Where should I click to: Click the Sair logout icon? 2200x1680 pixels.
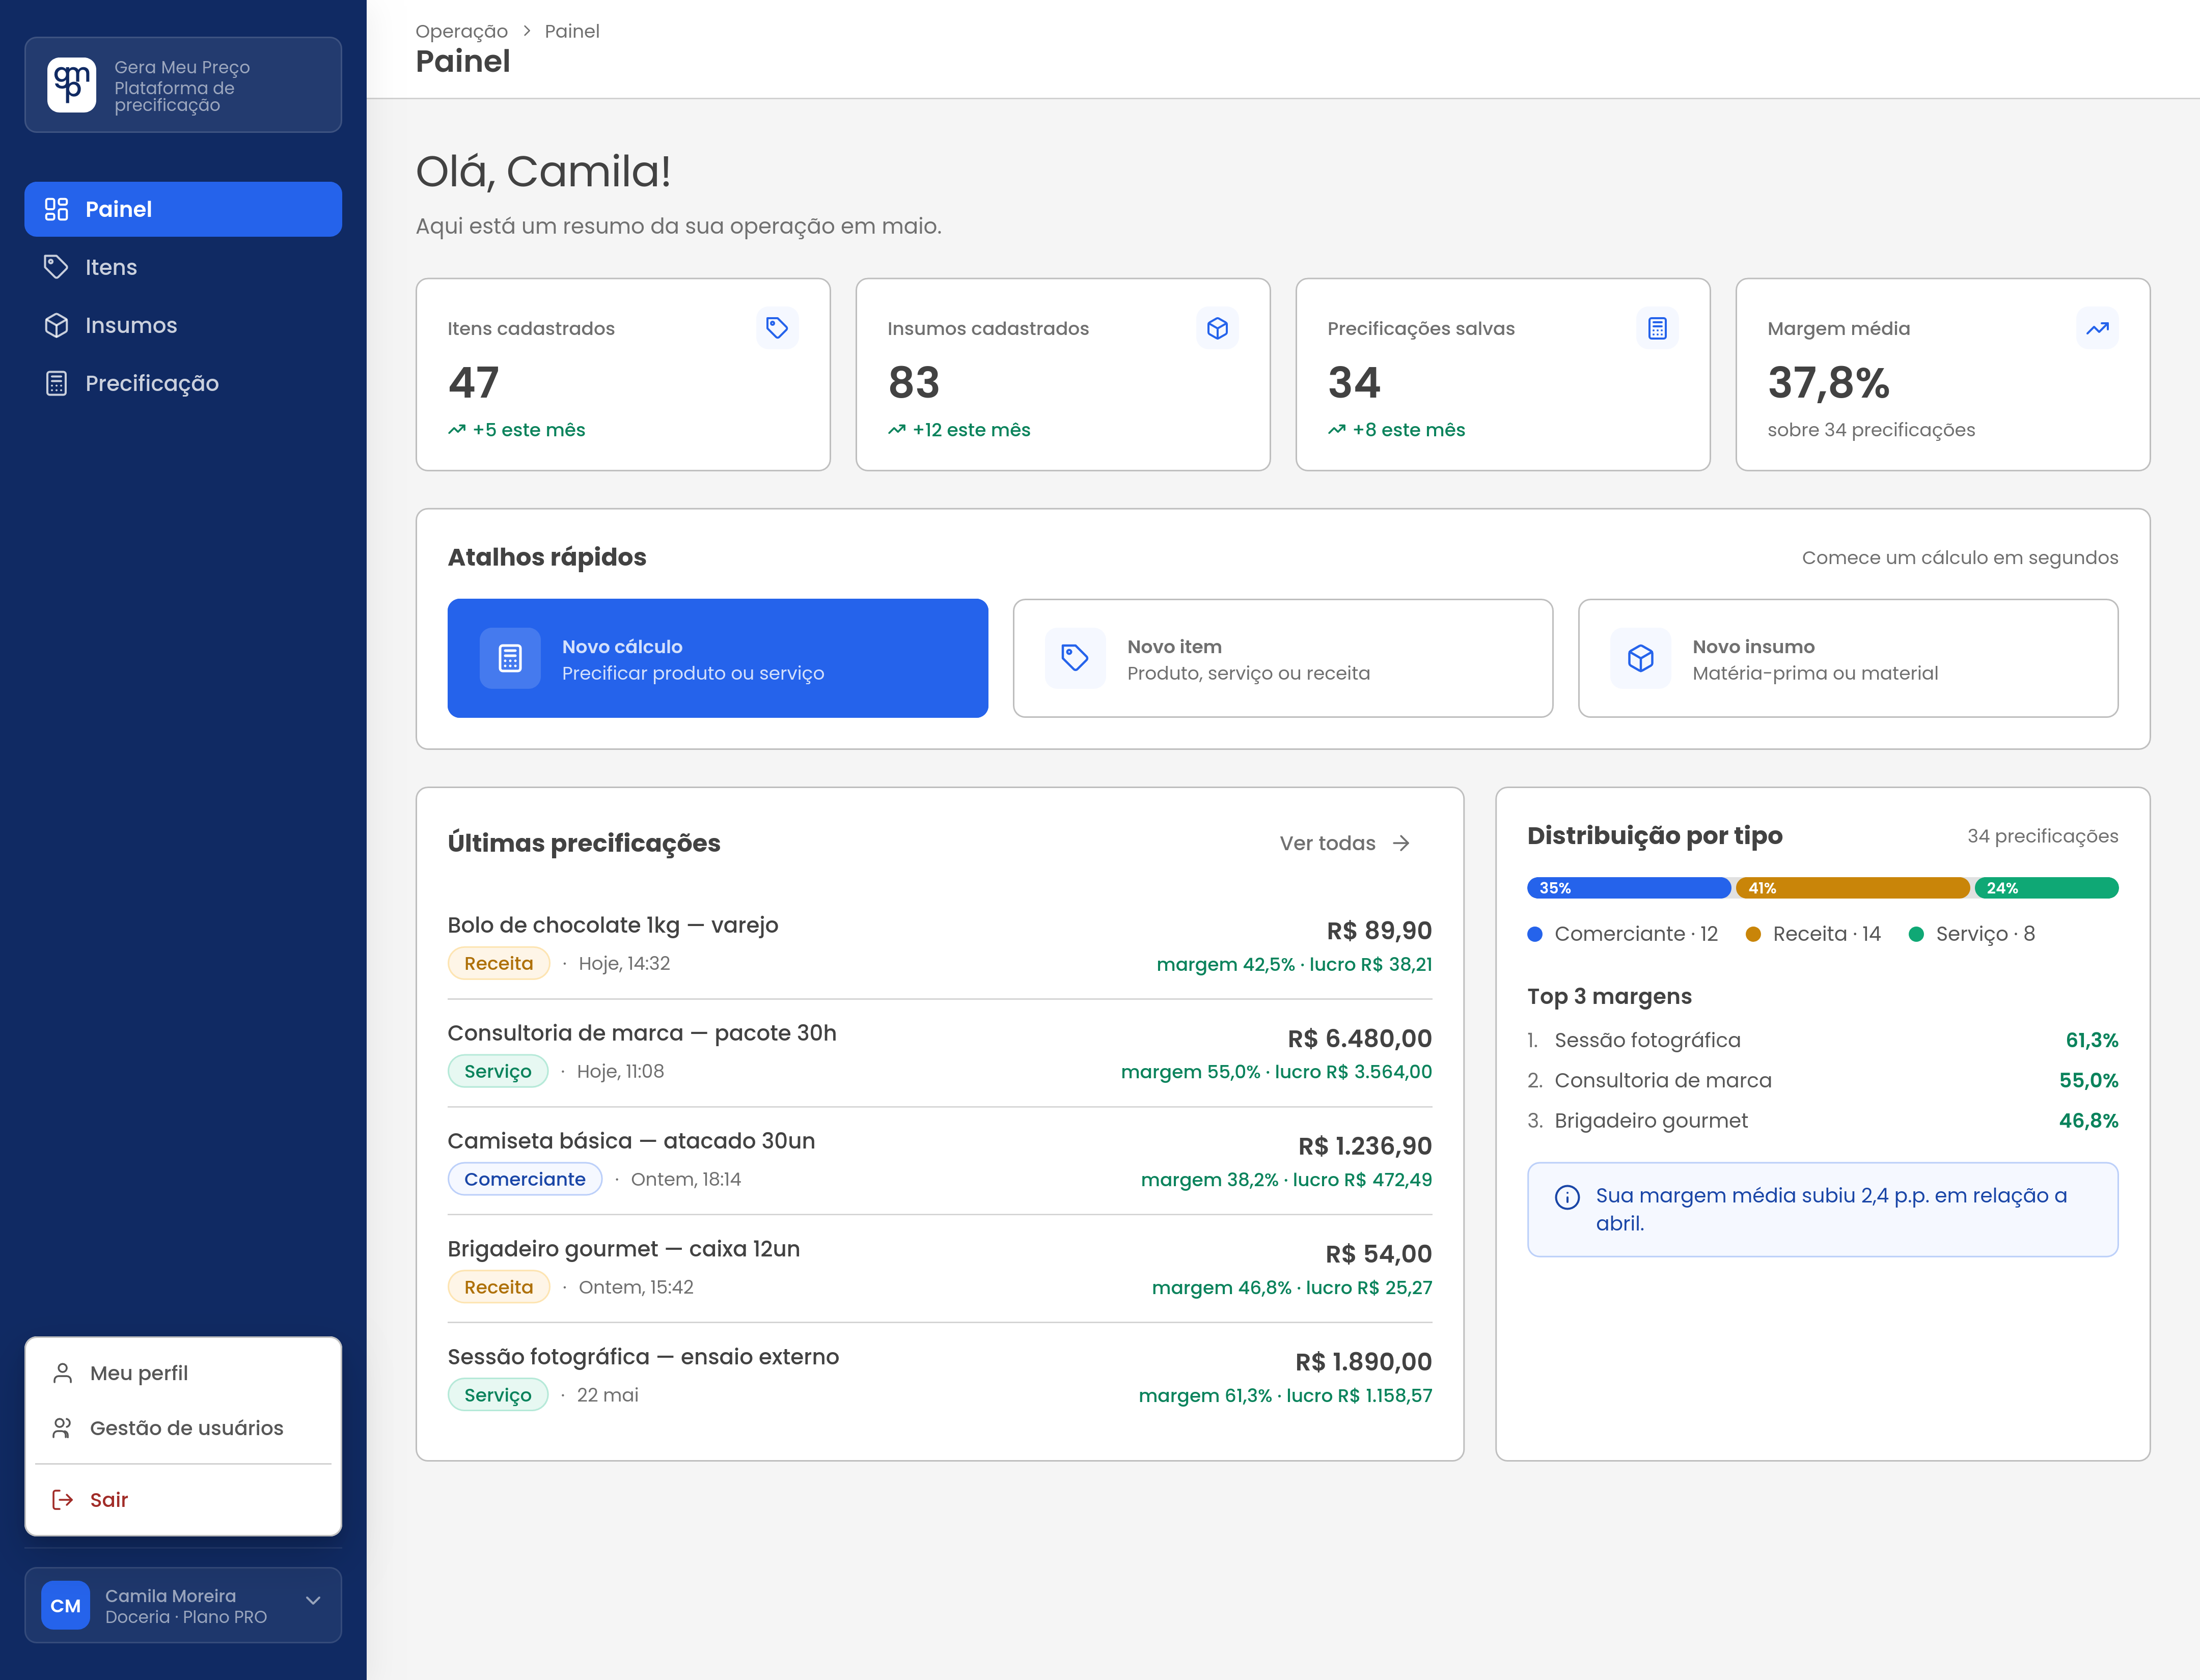62,1499
